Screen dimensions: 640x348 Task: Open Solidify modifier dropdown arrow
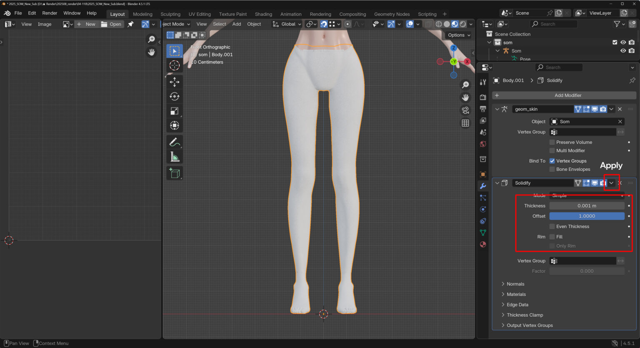tap(611, 183)
